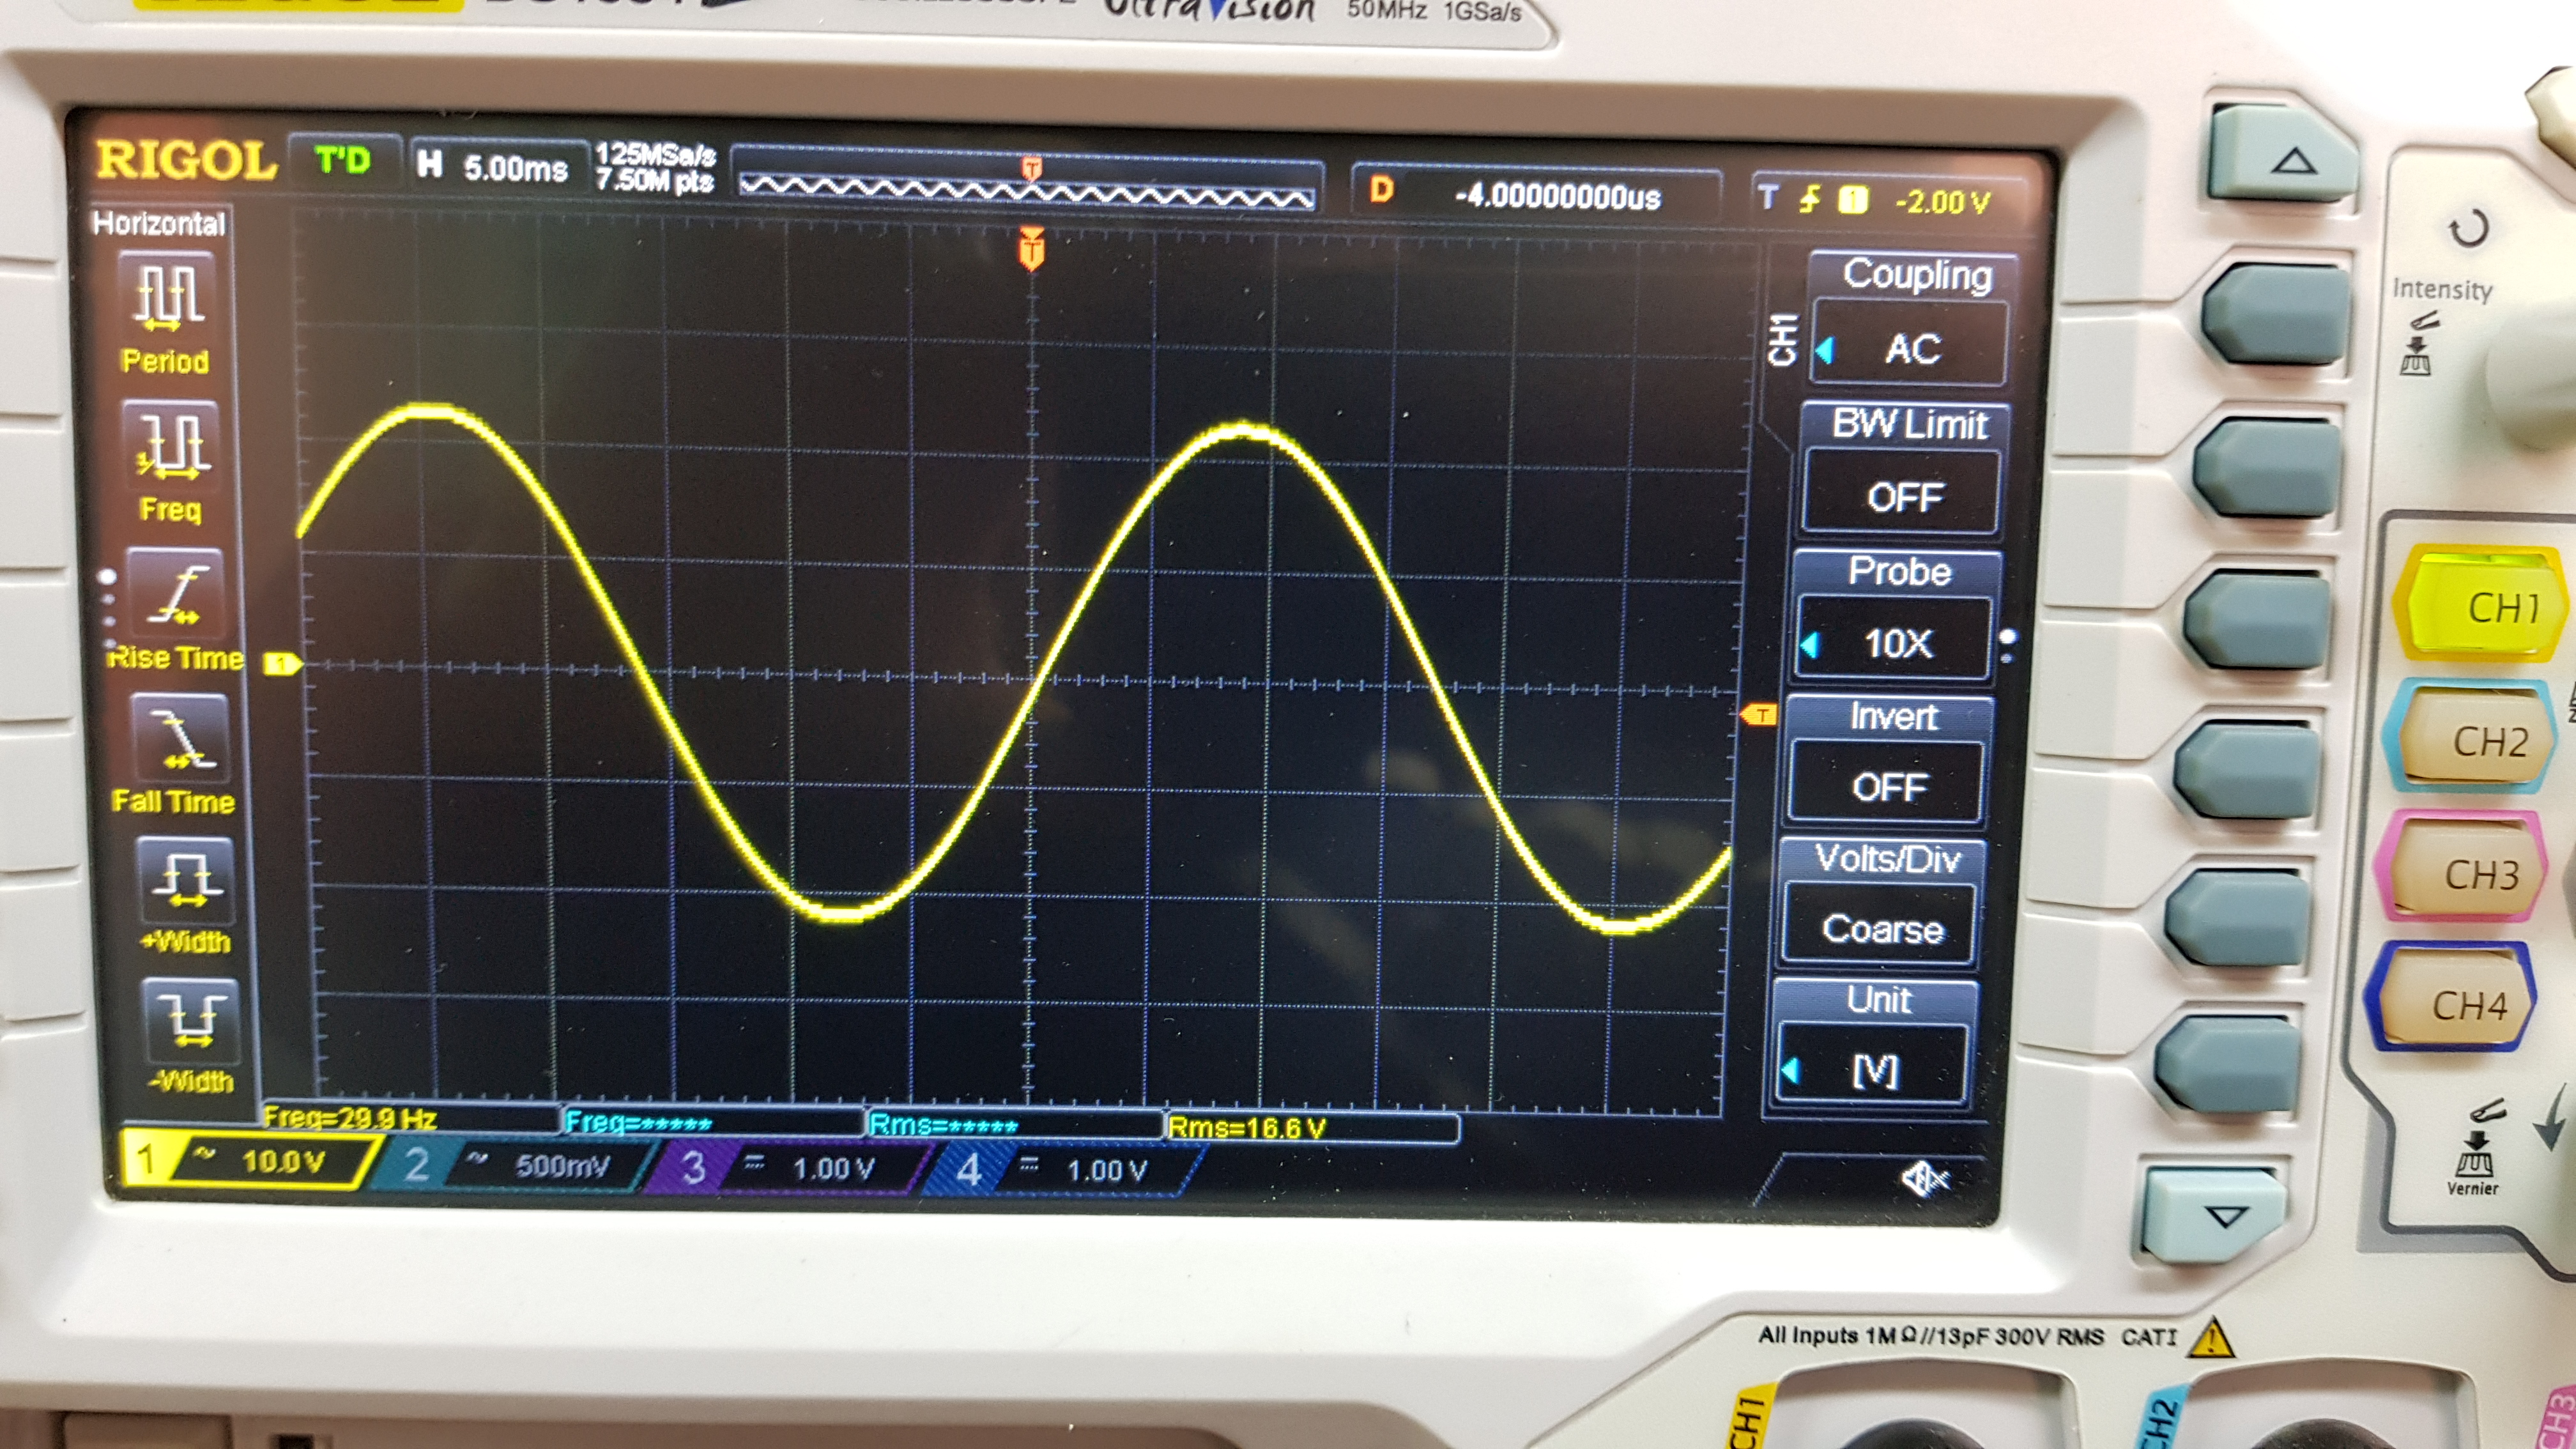Click the CAT I warning triangle symbol
Viewport: 2576px width, 1449px height.
(2211, 1338)
